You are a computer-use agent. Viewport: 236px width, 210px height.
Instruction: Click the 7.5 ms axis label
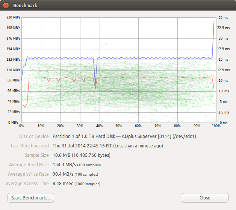(224, 91)
